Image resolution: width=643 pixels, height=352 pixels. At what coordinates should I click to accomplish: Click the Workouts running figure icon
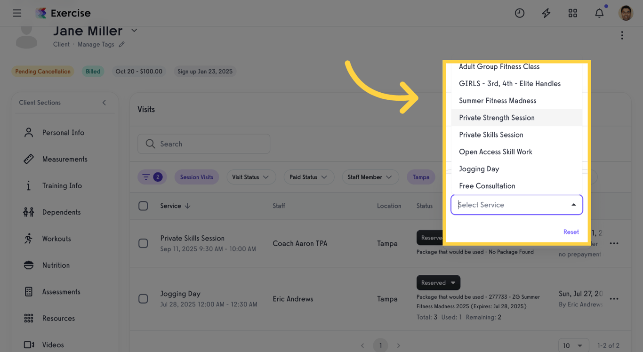point(29,239)
